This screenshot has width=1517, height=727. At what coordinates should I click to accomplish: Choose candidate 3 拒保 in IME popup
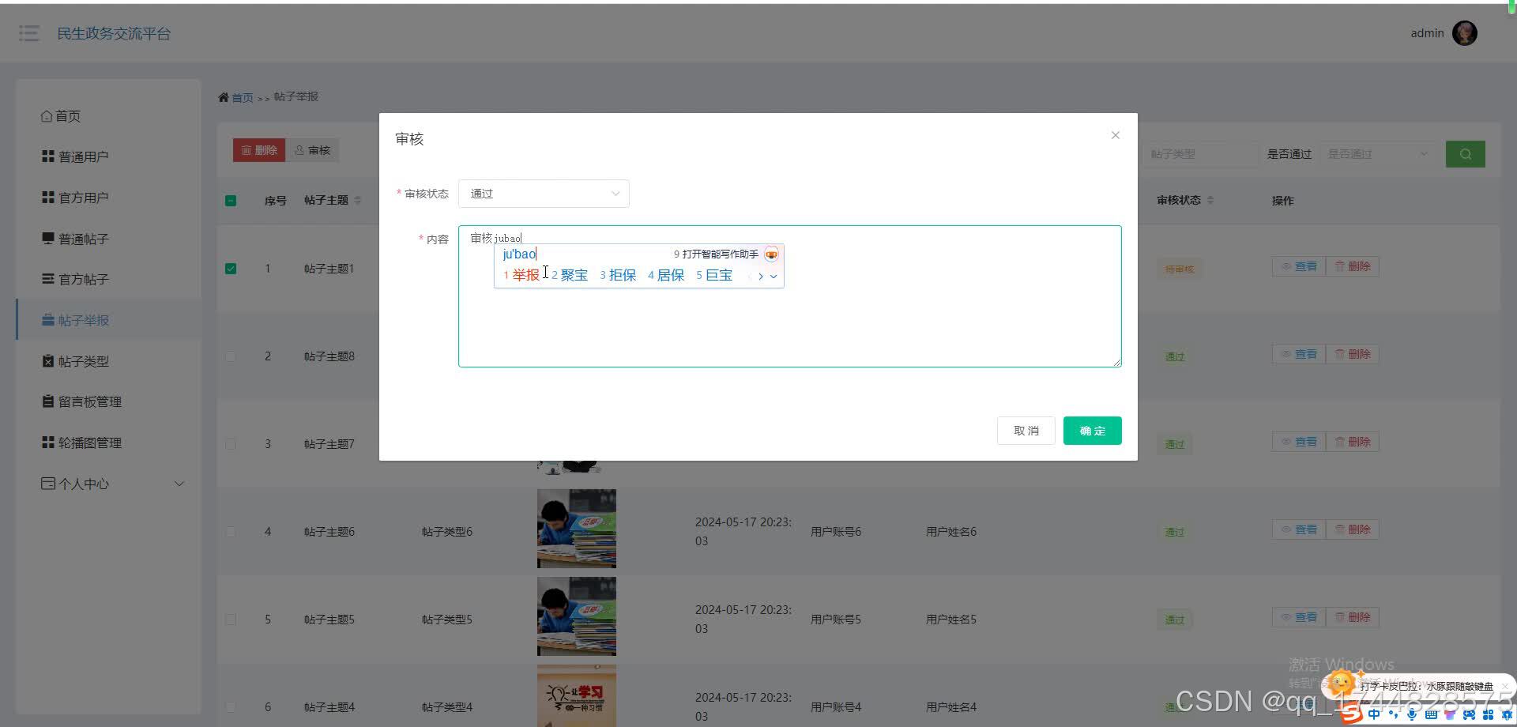coord(618,275)
